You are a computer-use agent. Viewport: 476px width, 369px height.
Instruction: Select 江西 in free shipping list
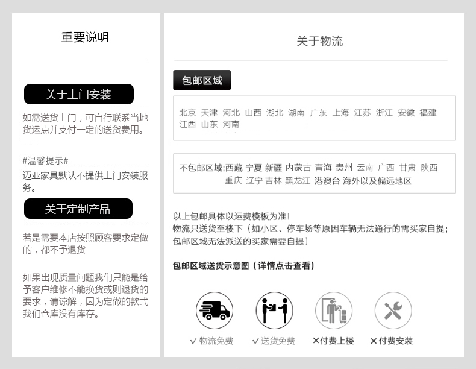[x=187, y=124]
